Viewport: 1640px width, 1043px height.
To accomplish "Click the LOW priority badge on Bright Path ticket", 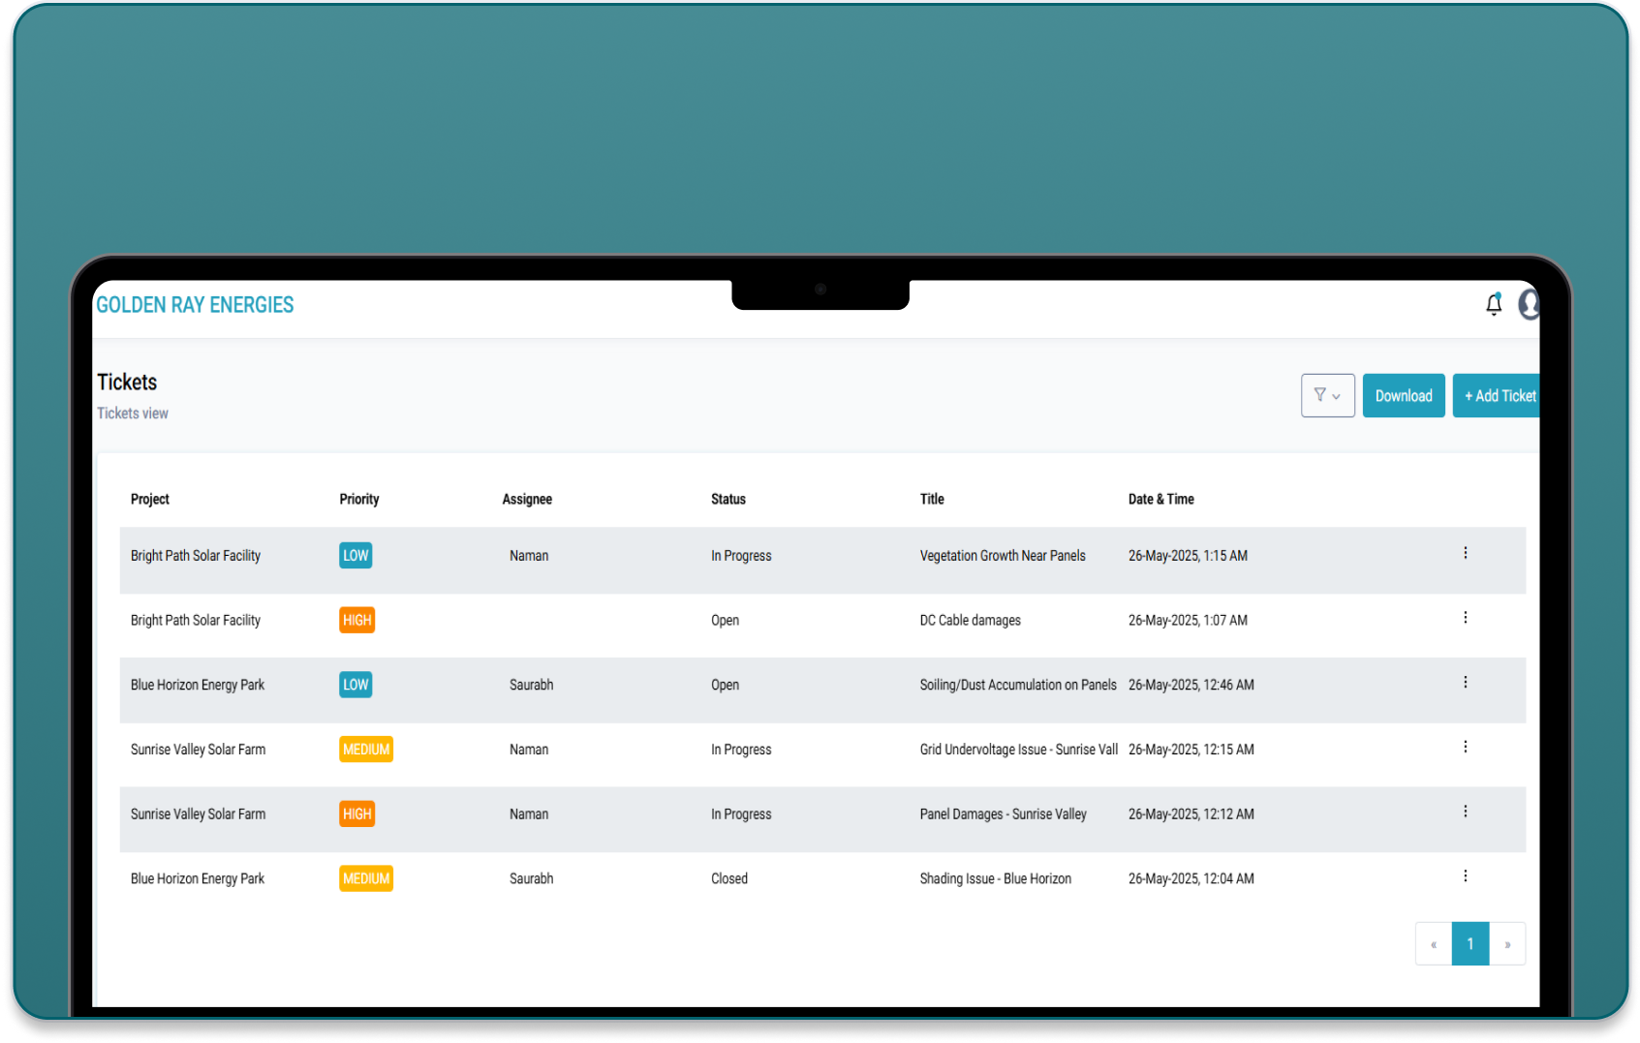I will (x=355, y=555).
